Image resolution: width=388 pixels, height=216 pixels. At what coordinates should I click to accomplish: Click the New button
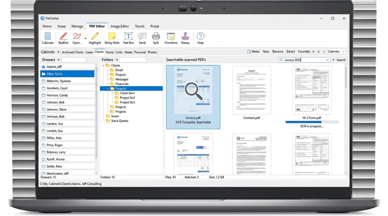click(x=266, y=52)
